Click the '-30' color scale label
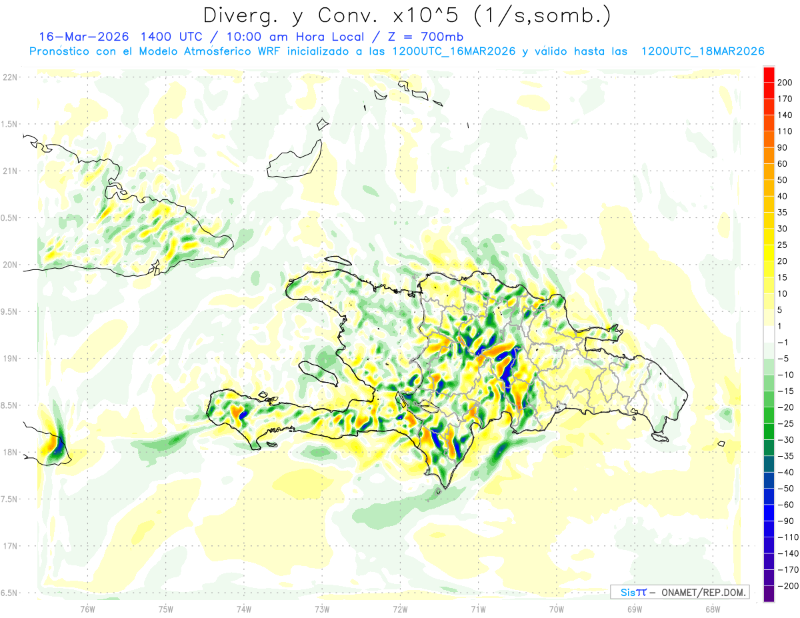 tap(785, 440)
